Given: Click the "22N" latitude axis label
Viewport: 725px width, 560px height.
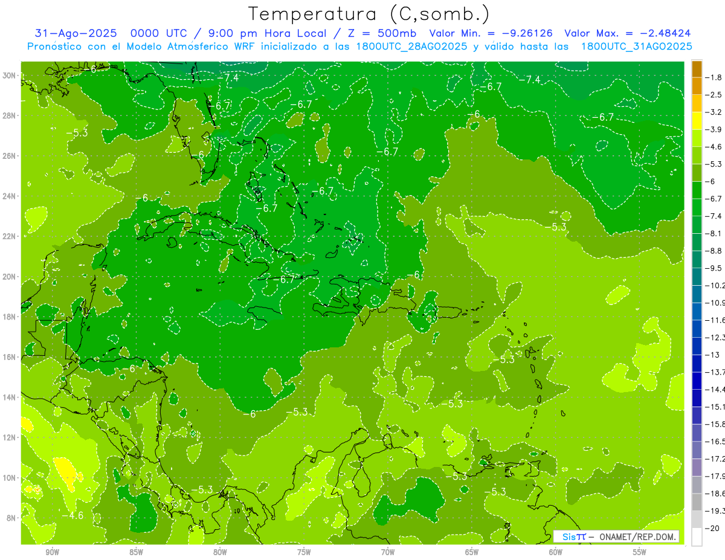Looking at the screenshot, I should (x=9, y=236).
